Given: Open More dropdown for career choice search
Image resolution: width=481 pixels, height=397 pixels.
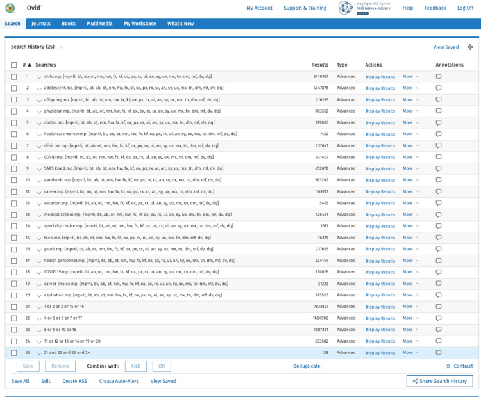Looking at the screenshot, I should (x=411, y=284).
